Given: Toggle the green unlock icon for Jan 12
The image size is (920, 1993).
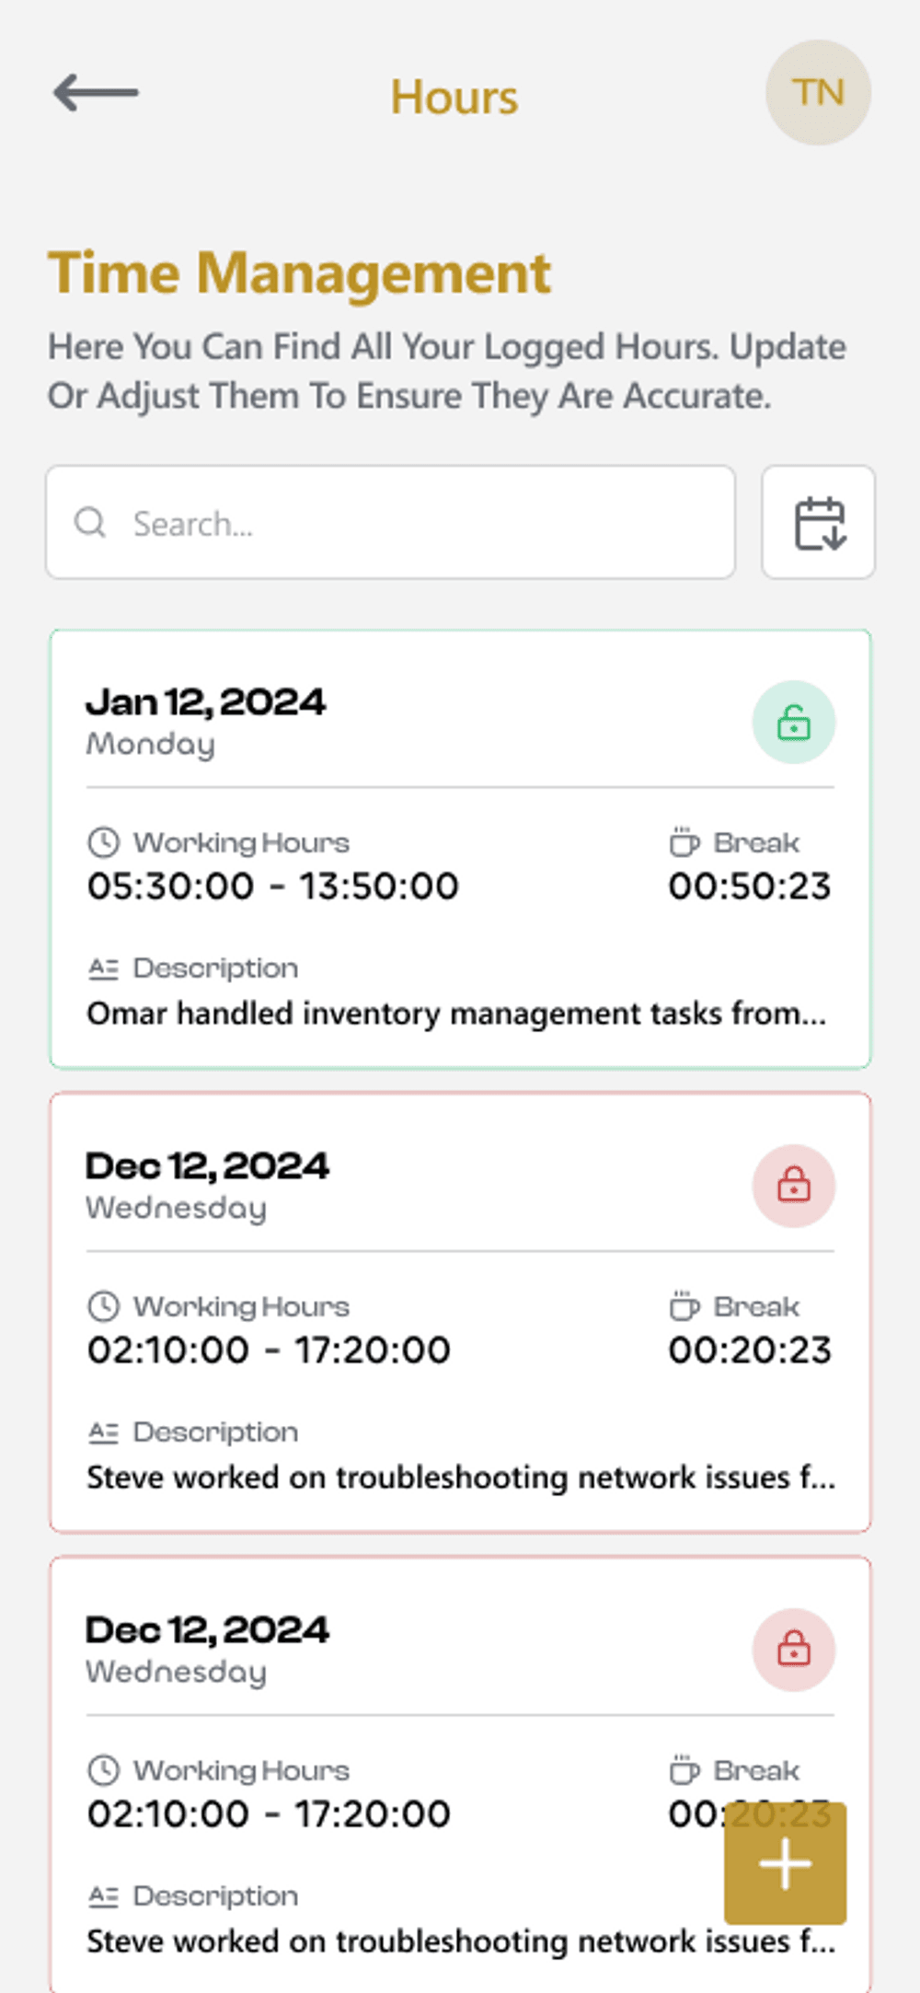Looking at the screenshot, I should click(793, 723).
